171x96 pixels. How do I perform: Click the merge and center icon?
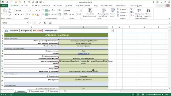pyautogui.click(x=60, y=14)
